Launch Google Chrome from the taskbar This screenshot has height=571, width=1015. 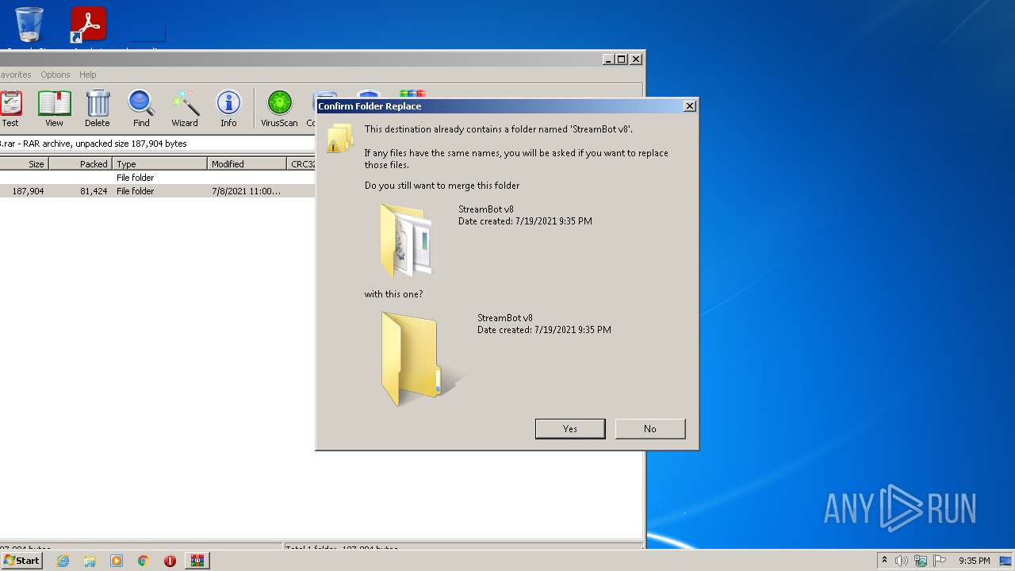pos(144,561)
